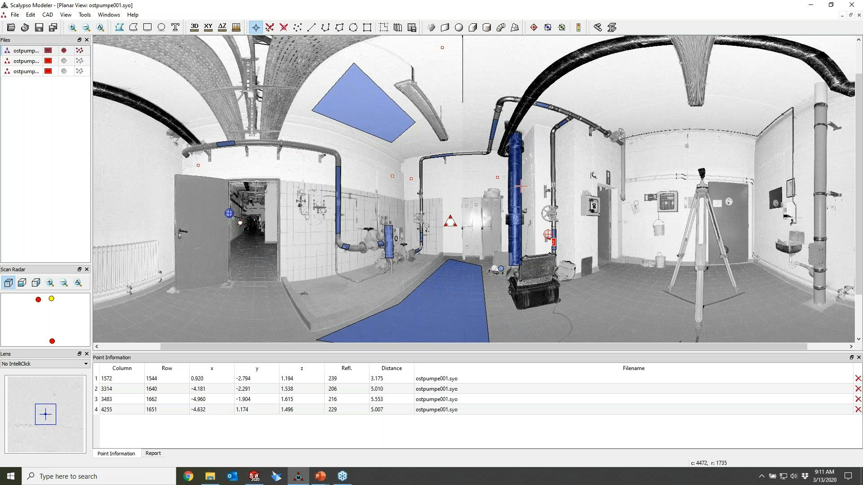Select the cylinder modeling tool
The image size is (863, 485).
click(x=486, y=27)
